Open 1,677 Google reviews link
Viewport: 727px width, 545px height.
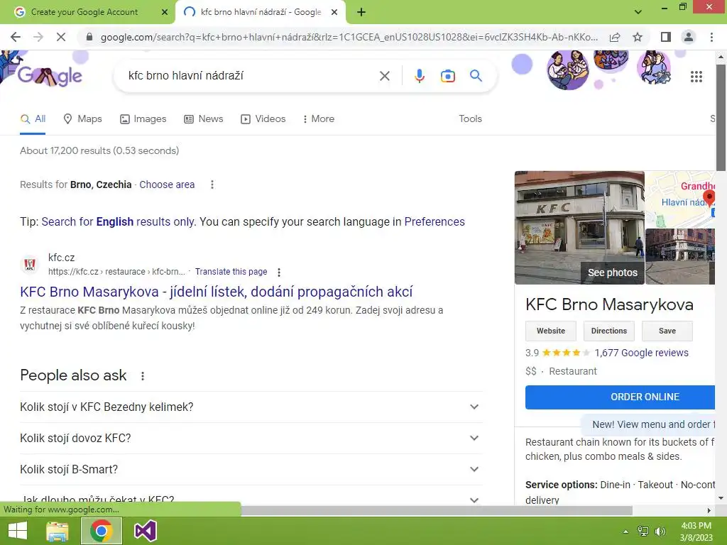pyautogui.click(x=641, y=353)
